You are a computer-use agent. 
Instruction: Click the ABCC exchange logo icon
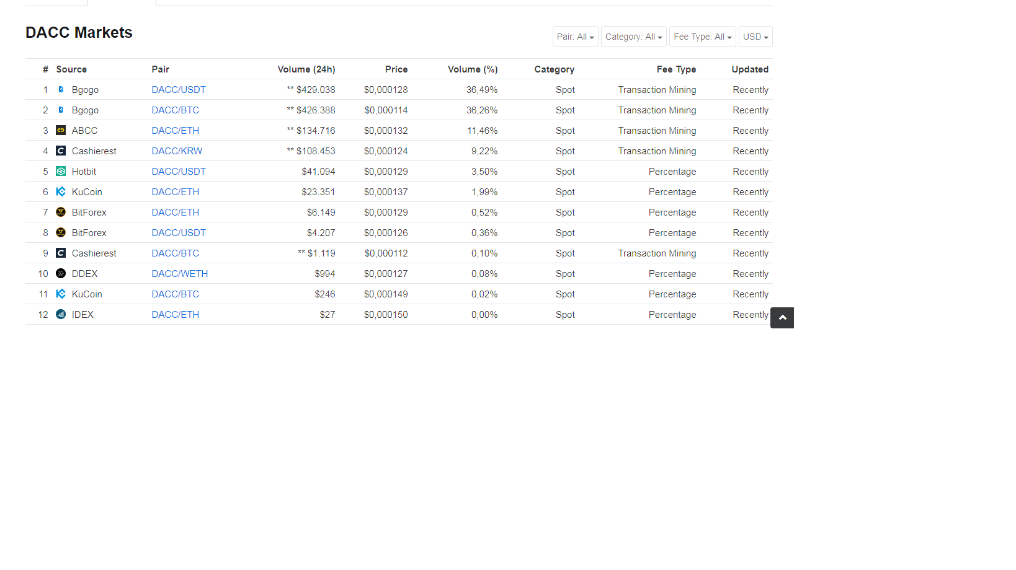pos(61,131)
